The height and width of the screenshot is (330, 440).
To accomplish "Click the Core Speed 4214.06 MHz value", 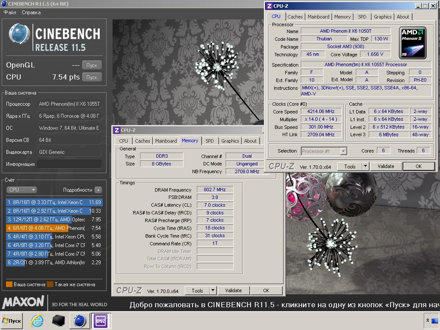I will point(321,111).
